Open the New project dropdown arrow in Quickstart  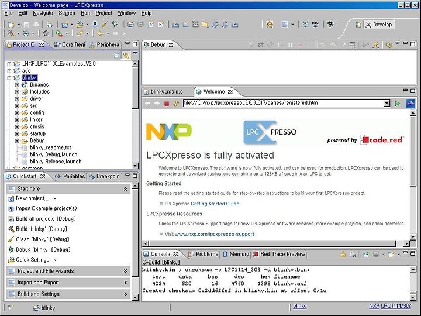point(55,198)
